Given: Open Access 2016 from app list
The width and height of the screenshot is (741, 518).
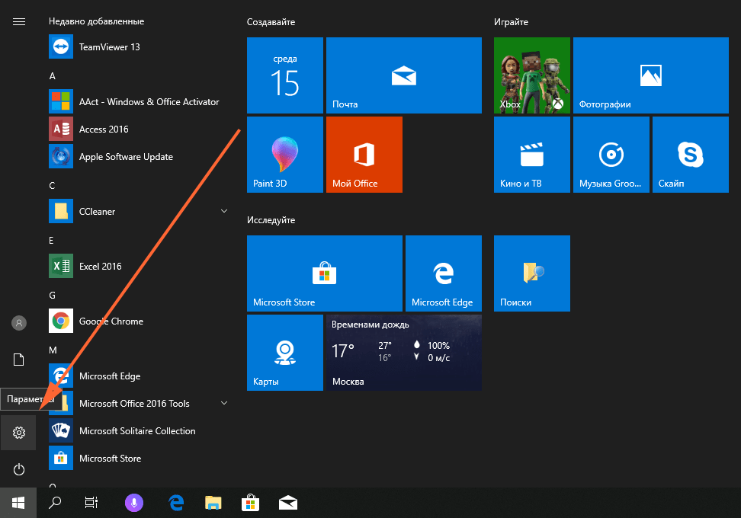Looking at the screenshot, I should pos(104,129).
